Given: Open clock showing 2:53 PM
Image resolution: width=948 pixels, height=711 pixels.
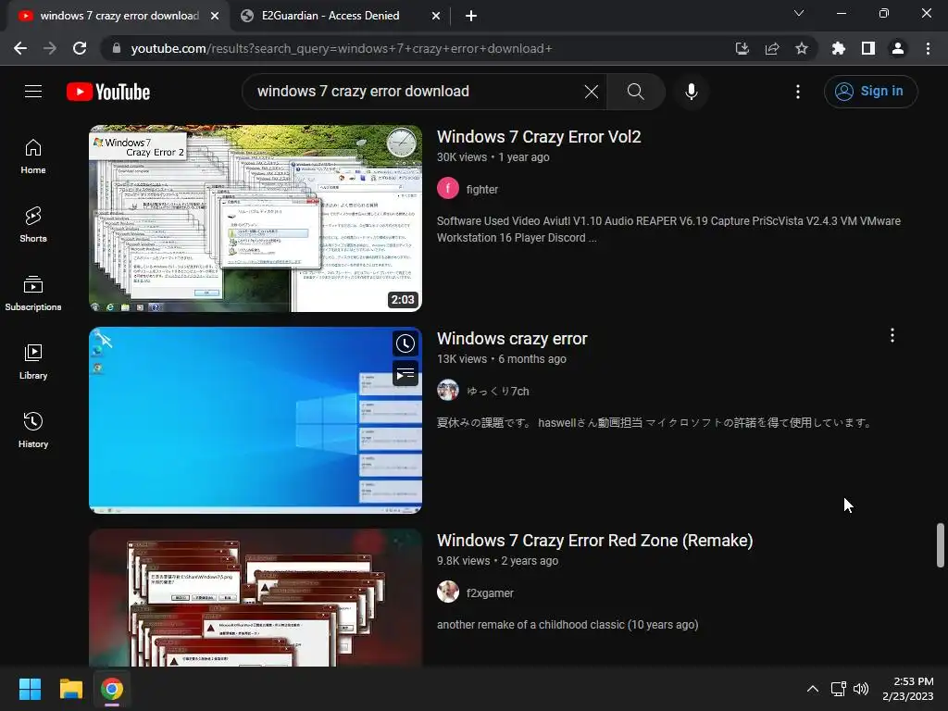Looking at the screenshot, I should coord(907,689).
